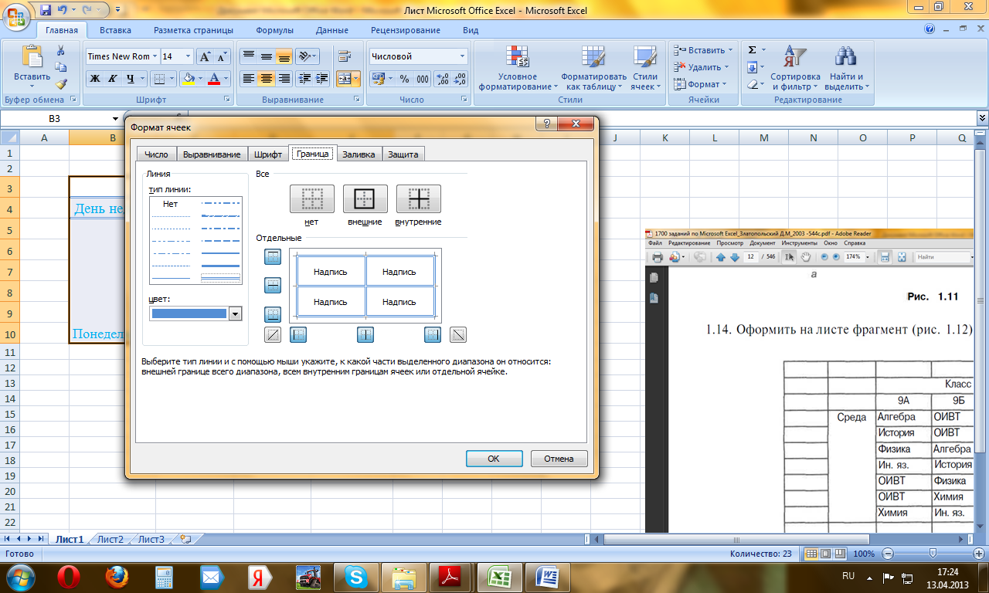Apply the top border toggle in Format Cells

[273, 257]
